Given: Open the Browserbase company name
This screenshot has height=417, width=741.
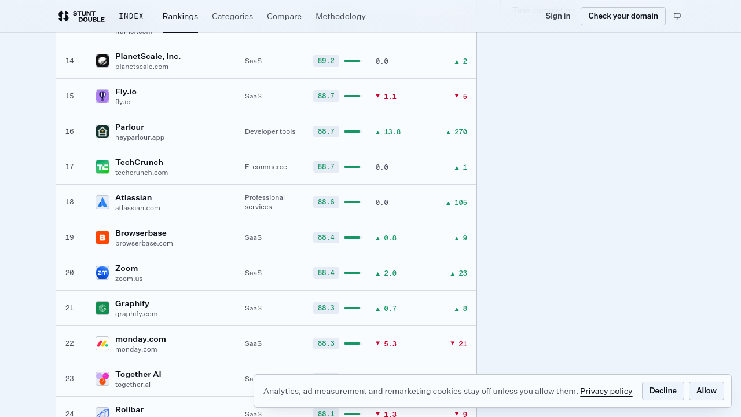Looking at the screenshot, I should [x=141, y=233].
